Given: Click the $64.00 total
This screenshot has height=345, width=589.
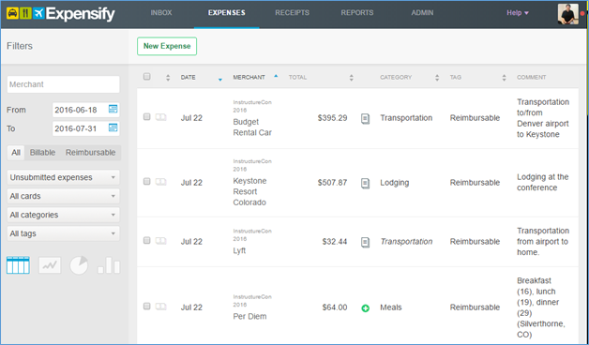Looking at the screenshot, I should [x=335, y=307].
